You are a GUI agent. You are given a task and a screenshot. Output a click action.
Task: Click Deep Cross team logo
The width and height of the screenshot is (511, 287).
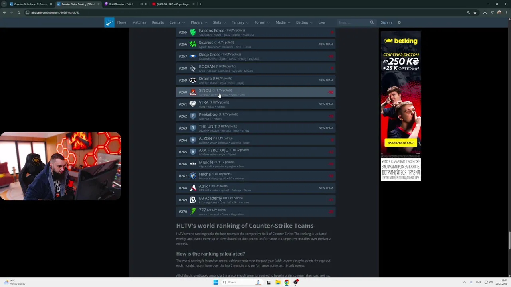click(x=193, y=56)
